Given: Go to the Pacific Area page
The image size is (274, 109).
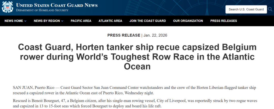Looking at the screenshot, I should pyautogui.click(x=81, y=21).
